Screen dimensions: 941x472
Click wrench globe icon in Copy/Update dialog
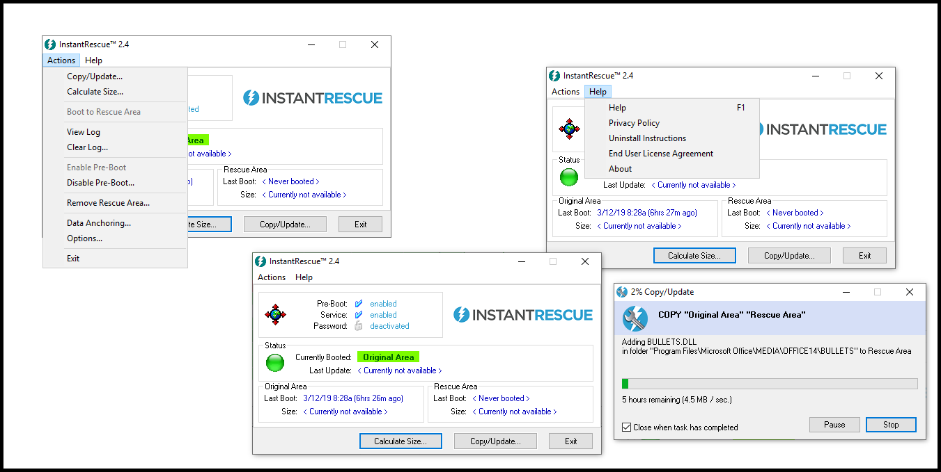pos(635,318)
